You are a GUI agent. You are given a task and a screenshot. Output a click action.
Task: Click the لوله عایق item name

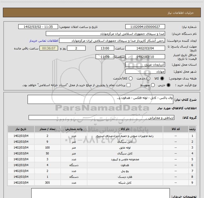125,148
